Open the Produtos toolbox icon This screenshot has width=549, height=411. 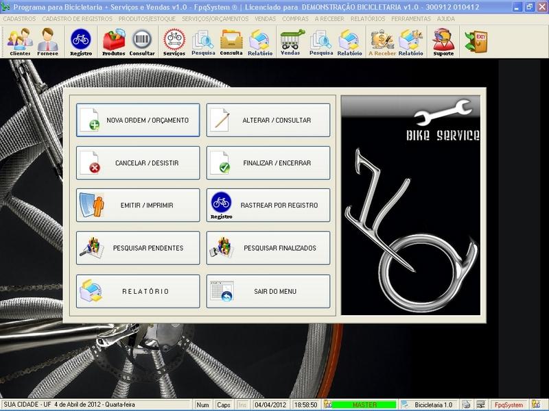113,42
